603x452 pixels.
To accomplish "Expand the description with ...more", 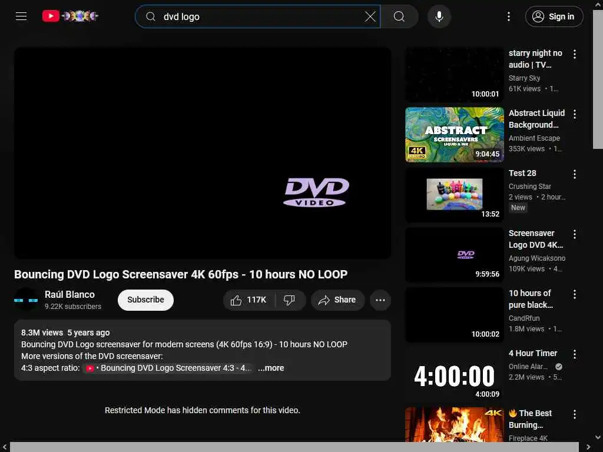I will point(271,368).
